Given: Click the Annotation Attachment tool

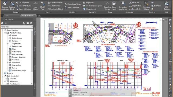Looking at the screenshot, I should pyautogui.click(x=123, y=6).
